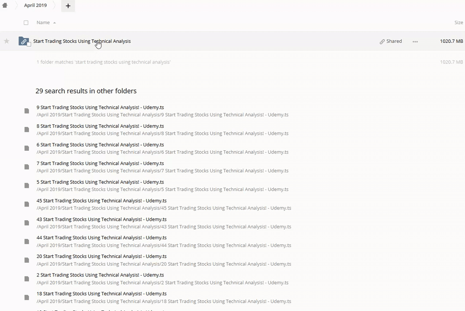Open Start Trading Stocks Using Technical Analysis folder
465x311 pixels.
(82, 41)
